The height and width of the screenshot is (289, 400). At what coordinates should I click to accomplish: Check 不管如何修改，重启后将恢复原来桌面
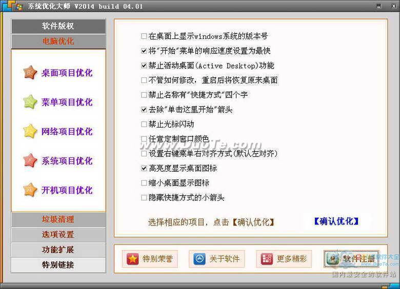click(144, 80)
